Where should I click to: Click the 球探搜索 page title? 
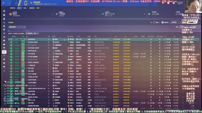pyautogui.click(x=37, y=2)
